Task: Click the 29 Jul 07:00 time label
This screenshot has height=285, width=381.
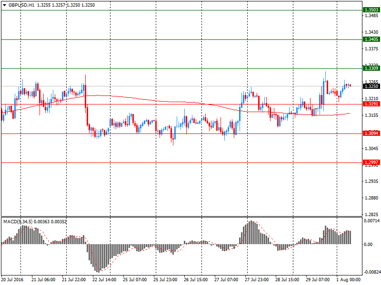Action: point(318,280)
